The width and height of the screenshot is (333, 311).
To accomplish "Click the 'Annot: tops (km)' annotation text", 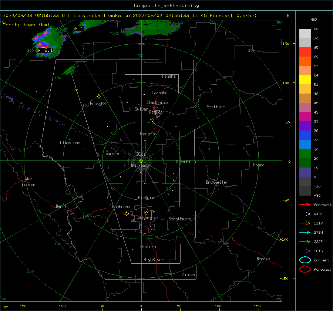I will click(26, 25).
